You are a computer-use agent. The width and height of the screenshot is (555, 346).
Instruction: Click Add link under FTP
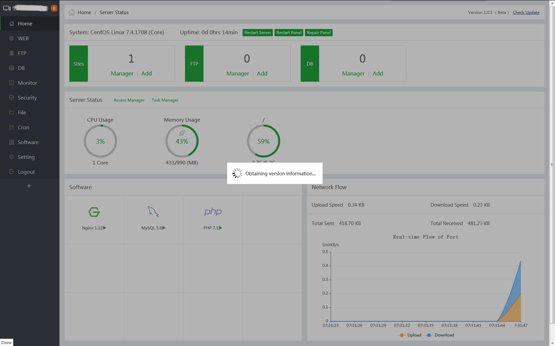[x=262, y=73]
